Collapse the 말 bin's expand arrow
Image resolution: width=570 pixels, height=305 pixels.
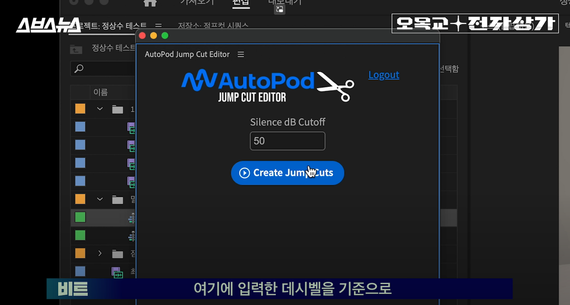(100, 199)
